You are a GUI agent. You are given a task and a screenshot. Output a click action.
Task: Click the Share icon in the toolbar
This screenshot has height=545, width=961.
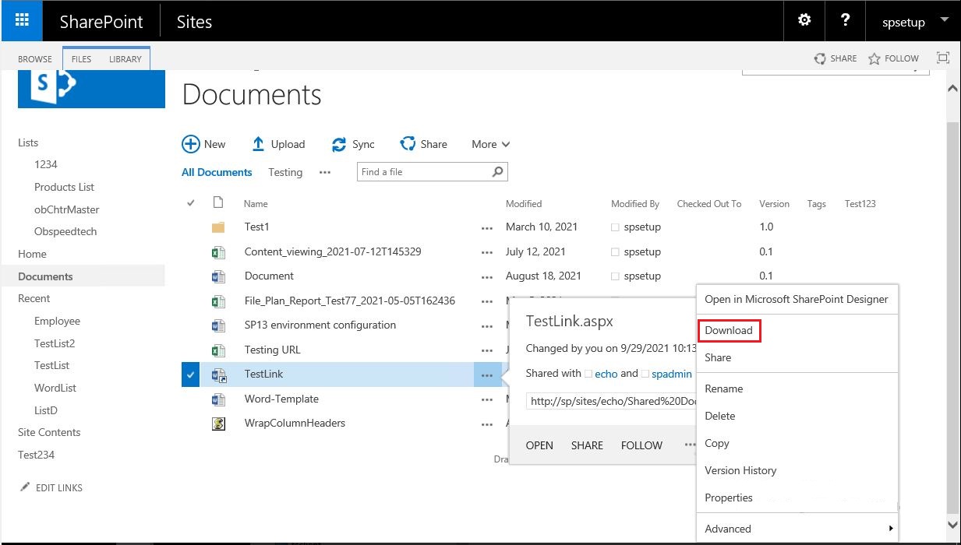(407, 143)
